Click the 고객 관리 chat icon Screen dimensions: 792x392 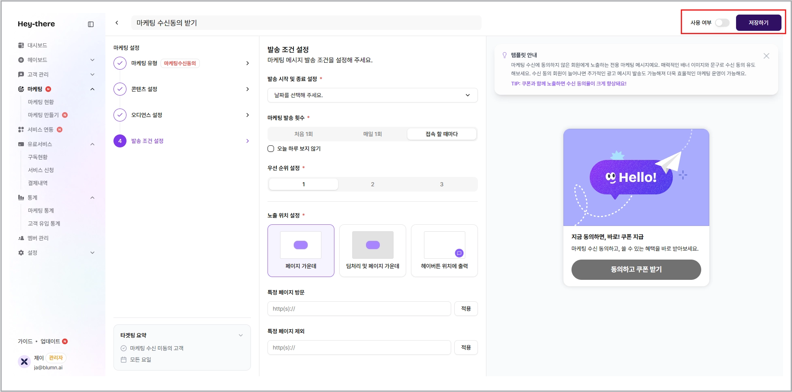click(21, 75)
